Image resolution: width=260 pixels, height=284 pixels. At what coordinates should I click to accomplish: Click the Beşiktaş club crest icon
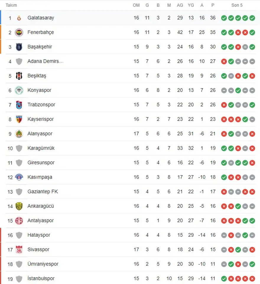(x=19, y=76)
